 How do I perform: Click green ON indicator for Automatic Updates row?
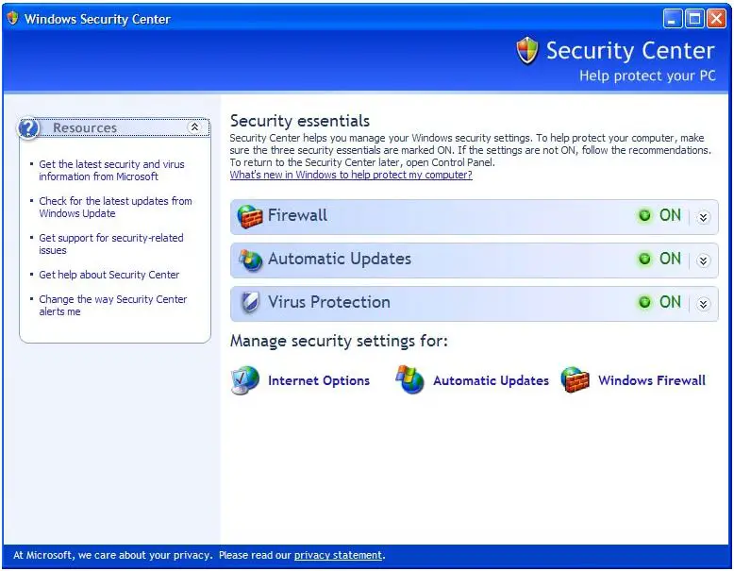click(644, 259)
